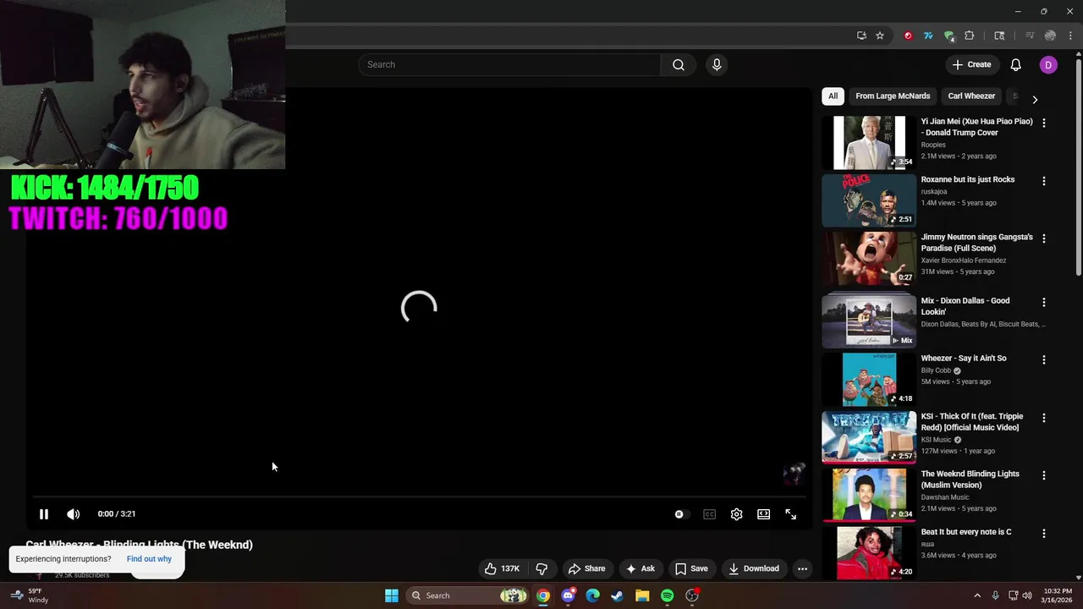Open the Create menu

[x=971, y=64]
